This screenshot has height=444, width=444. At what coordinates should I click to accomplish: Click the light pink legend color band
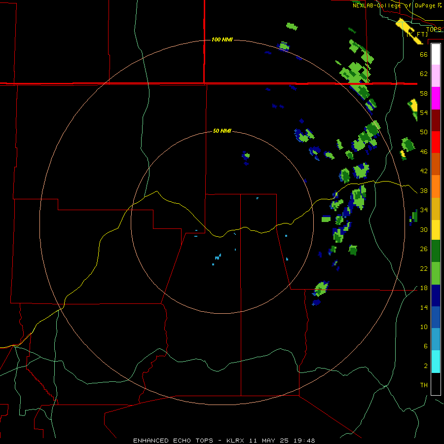[436, 76]
